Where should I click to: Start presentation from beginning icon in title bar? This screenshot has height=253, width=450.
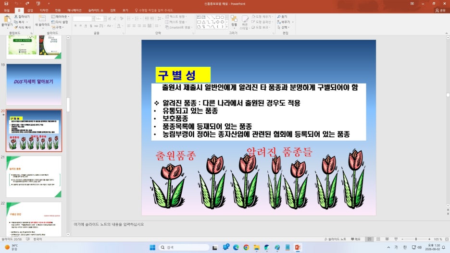point(38,3)
